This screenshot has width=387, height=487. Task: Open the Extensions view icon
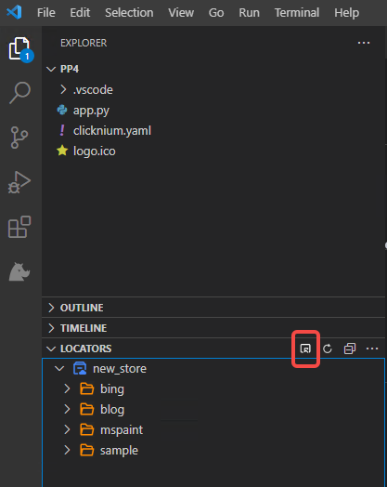pyautogui.click(x=19, y=227)
